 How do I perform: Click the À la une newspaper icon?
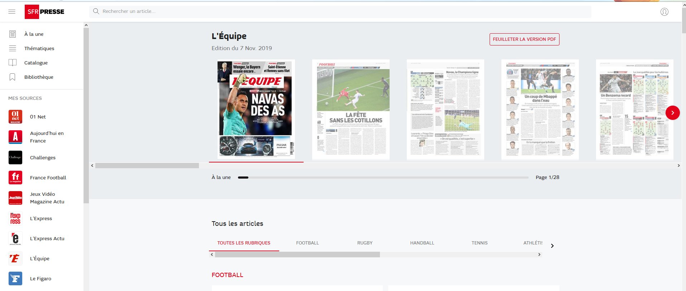click(x=13, y=34)
